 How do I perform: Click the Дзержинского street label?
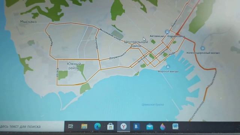coord(118,55)
